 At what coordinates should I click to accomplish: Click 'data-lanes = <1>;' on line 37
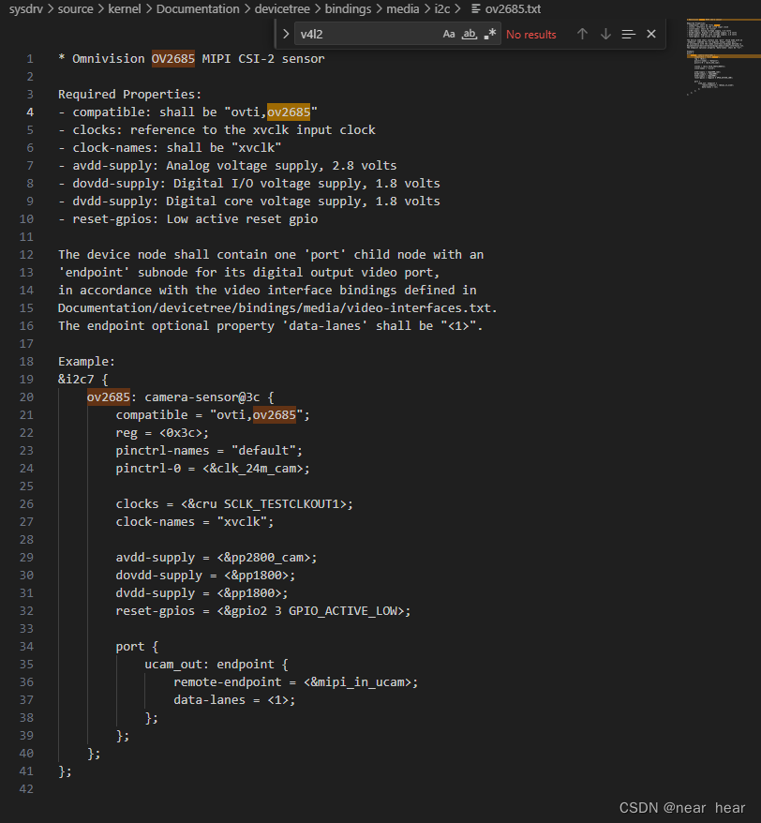[234, 699]
